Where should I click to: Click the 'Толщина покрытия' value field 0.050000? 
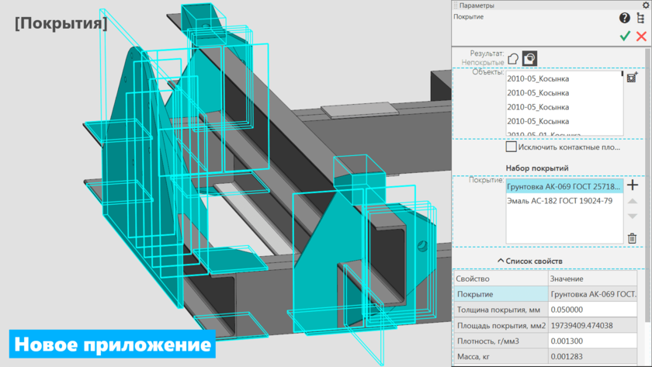[592, 310]
